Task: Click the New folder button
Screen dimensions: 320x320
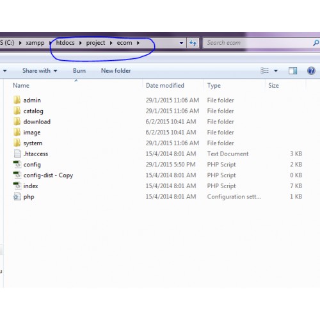Action: tap(116, 70)
